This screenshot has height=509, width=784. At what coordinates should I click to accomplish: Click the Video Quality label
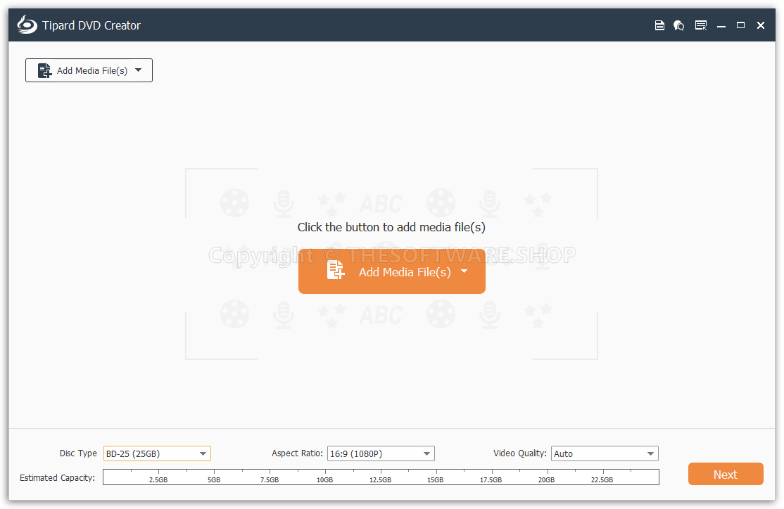520,453
